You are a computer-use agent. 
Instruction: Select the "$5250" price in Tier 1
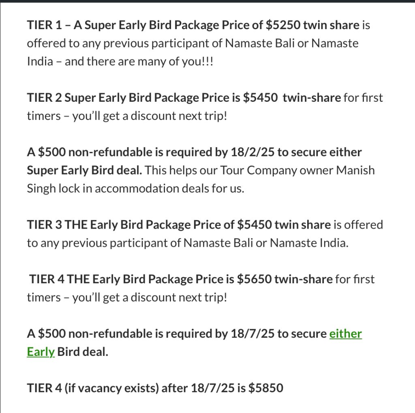pos(283,25)
